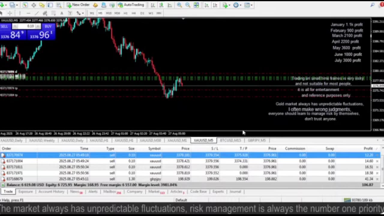Expand the Templates dropdown arrow

[251, 5]
